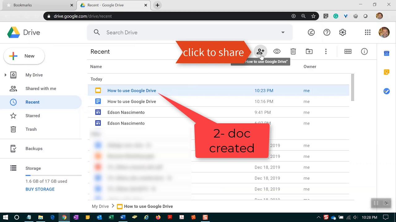Open File Explorer from the taskbar
The image size is (396, 222).
coord(41,217)
